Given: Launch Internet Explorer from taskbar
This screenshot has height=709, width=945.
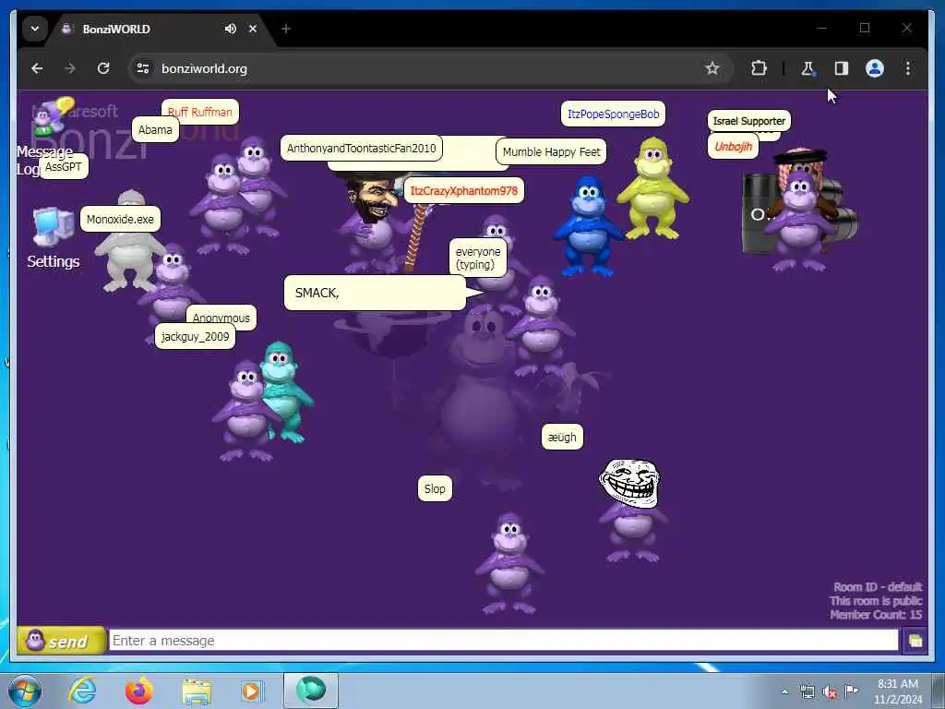Looking at the screenshot, I should (82, 691).
